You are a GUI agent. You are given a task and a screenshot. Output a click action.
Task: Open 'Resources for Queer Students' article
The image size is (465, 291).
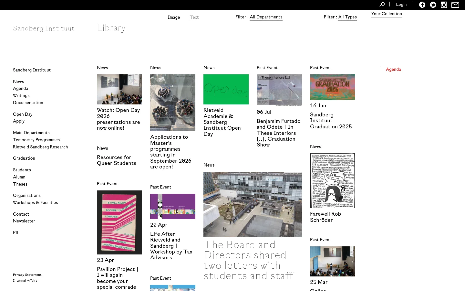click(117, 160)
